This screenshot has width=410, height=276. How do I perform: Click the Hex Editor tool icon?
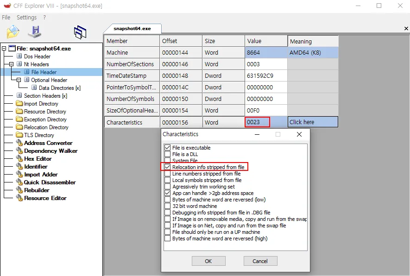coord(19,159)
